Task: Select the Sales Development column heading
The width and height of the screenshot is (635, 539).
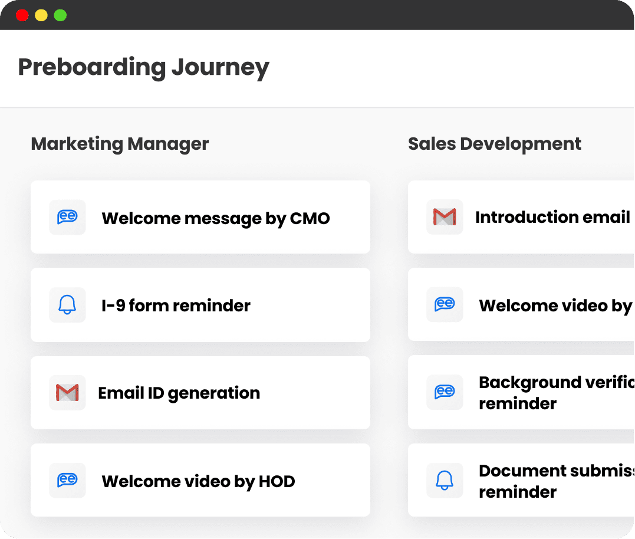Action: (495, 144)
